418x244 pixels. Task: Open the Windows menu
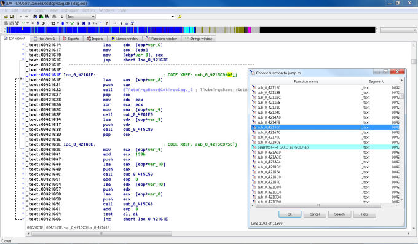[106, 10]
